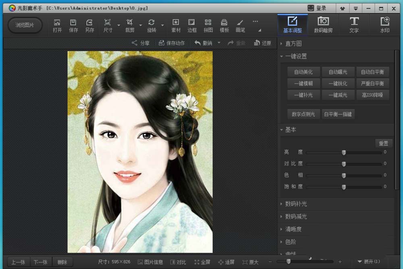Open the 边框 frame tool
The image size is (403, 269).
tap(192, 26)
